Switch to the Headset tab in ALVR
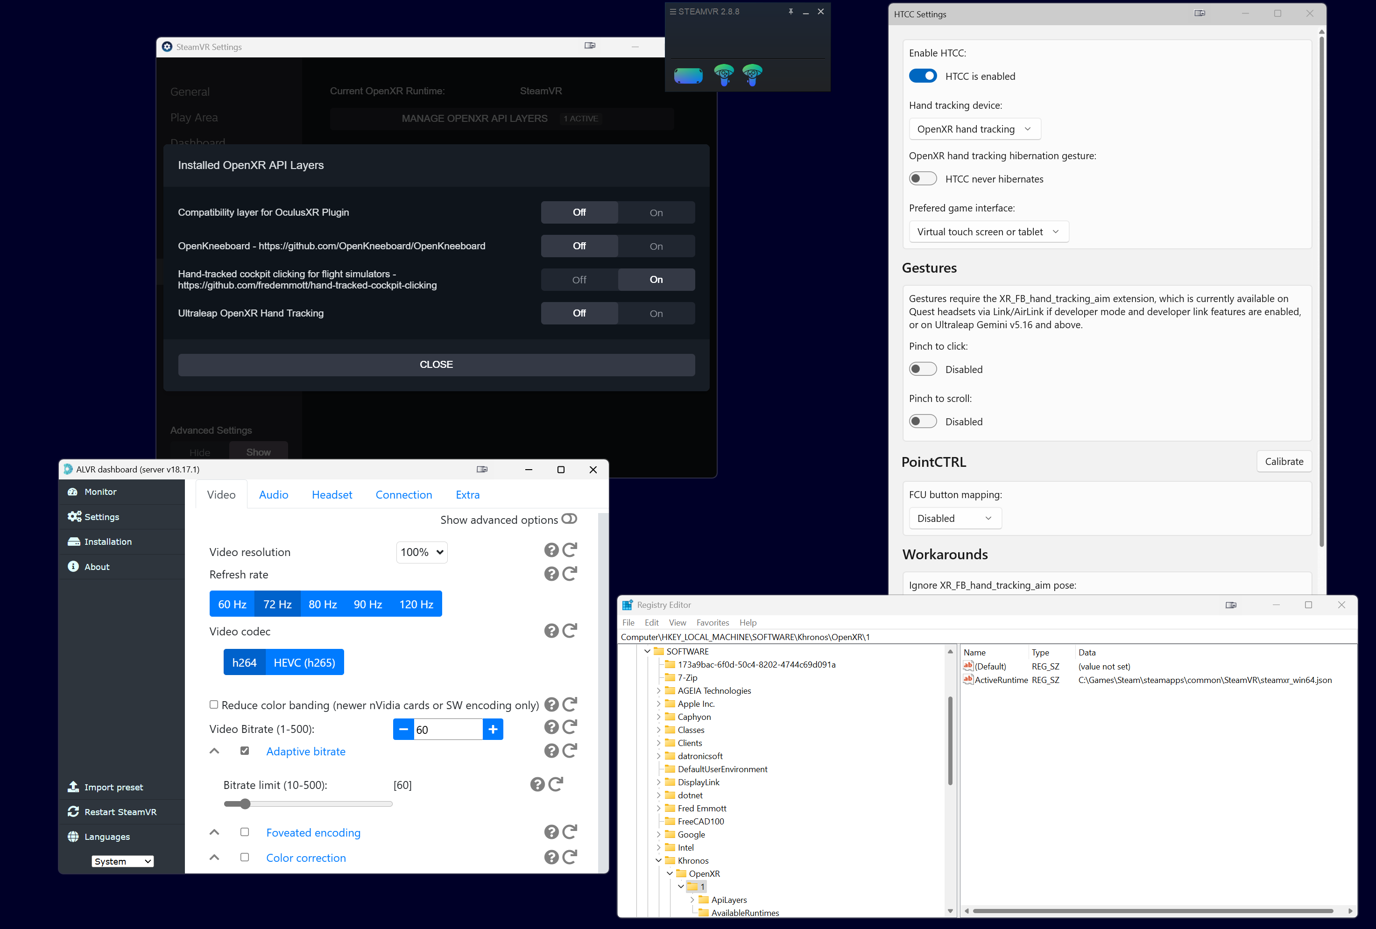This screenshot has height=929, width=1376. (332, 494)
